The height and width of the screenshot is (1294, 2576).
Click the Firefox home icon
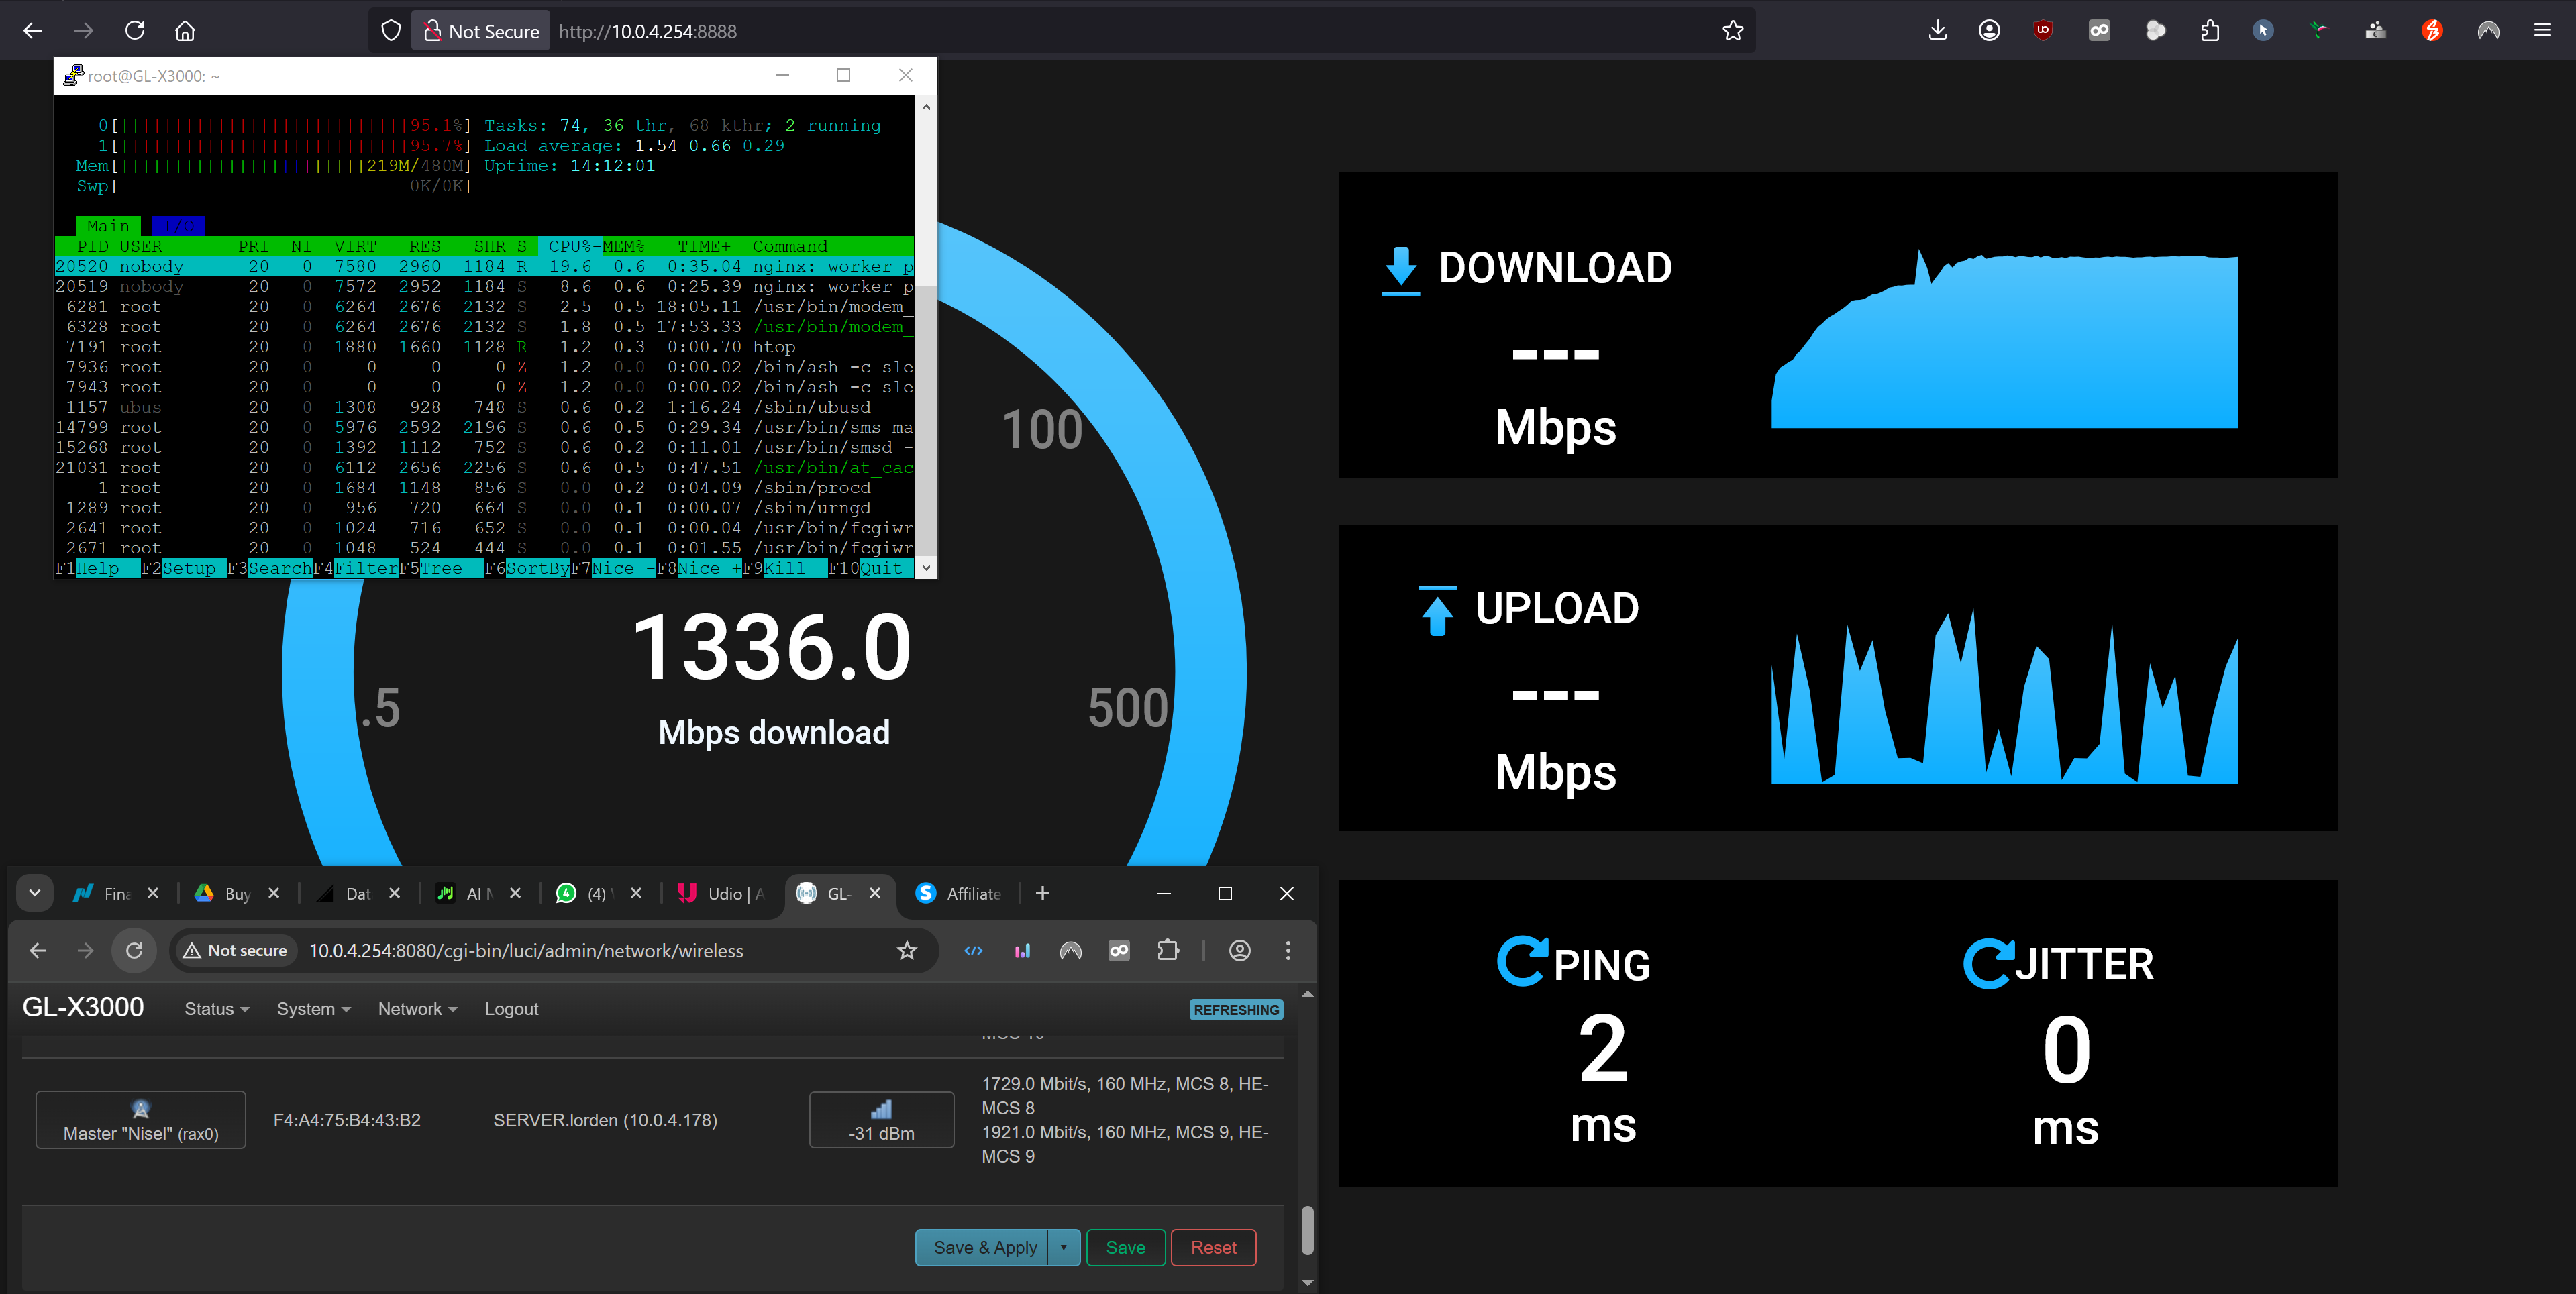(185, 31)
